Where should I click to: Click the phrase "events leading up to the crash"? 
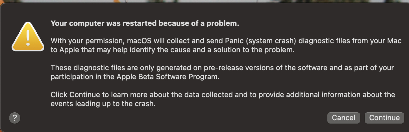103,104
